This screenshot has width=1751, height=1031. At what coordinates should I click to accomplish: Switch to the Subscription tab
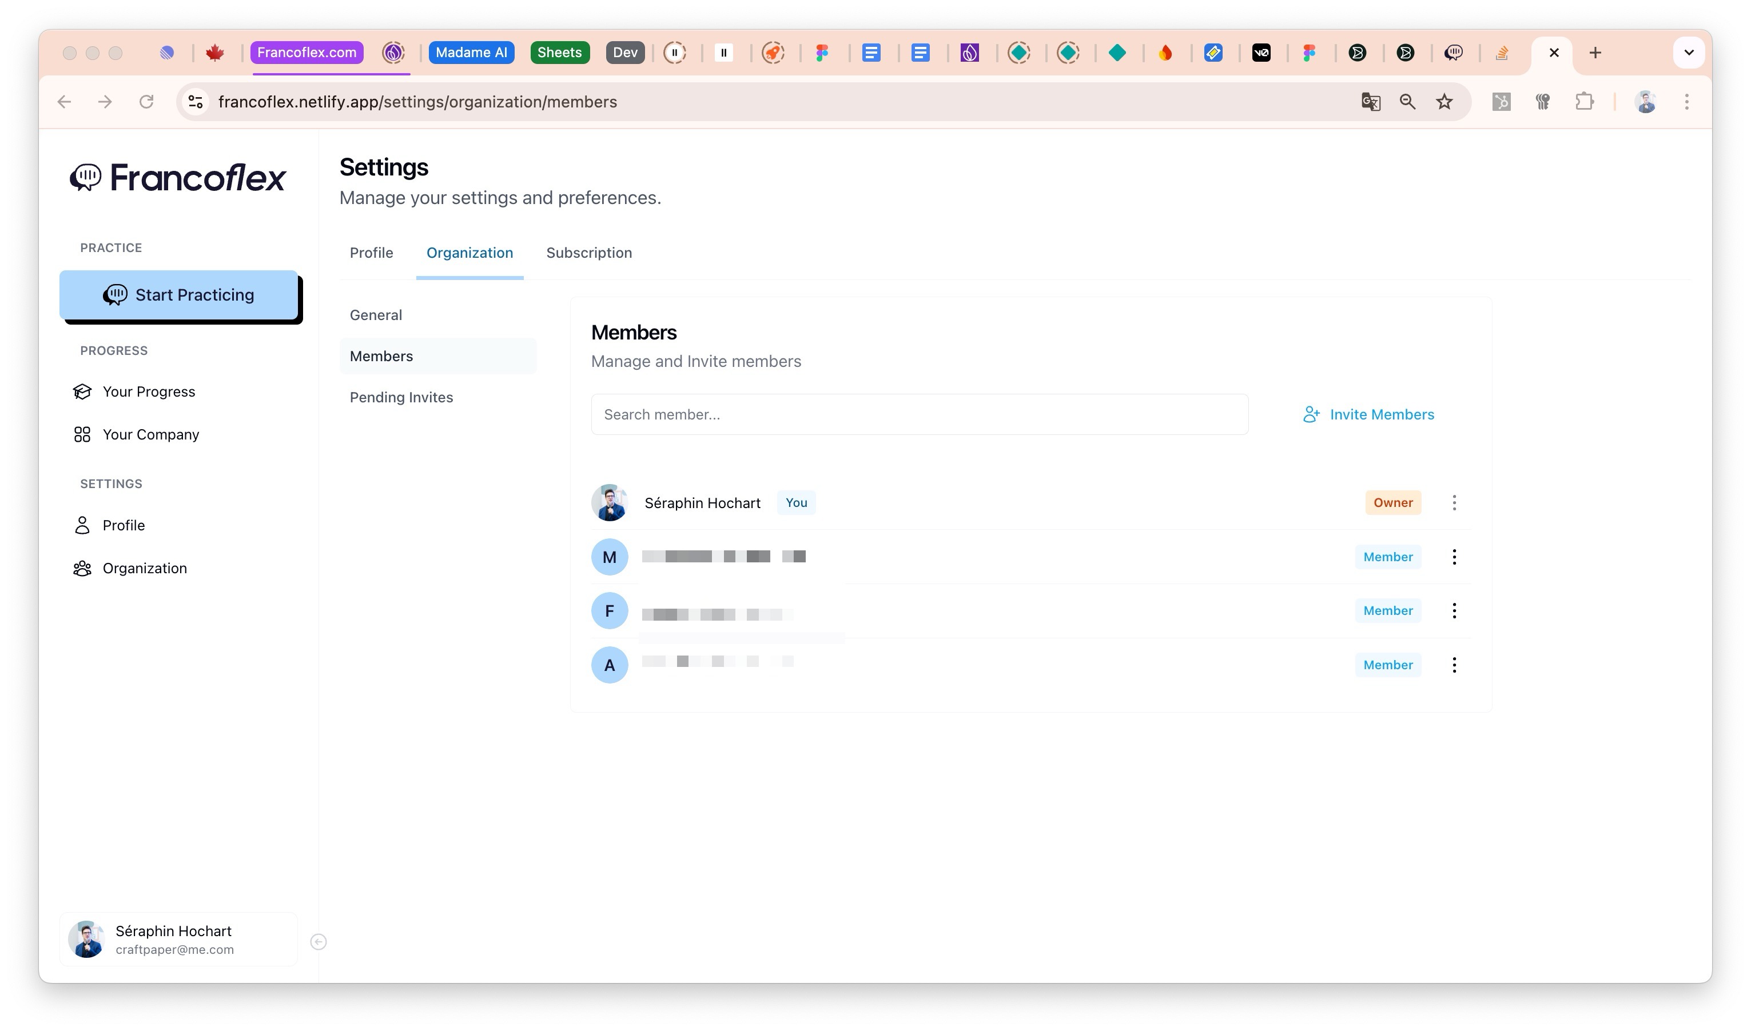tap(589, 253)
